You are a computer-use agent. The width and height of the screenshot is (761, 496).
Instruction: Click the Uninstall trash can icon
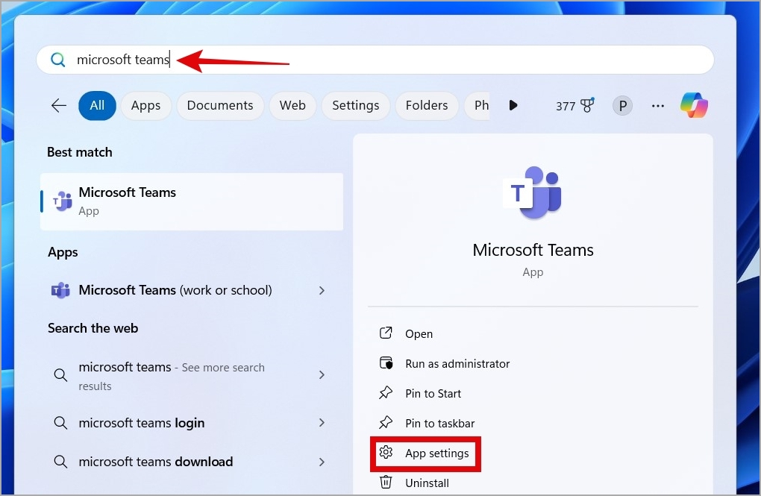[x=386, y=483]
